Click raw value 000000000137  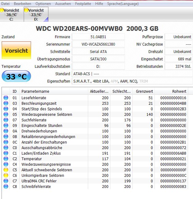click(x=173, y=181)
